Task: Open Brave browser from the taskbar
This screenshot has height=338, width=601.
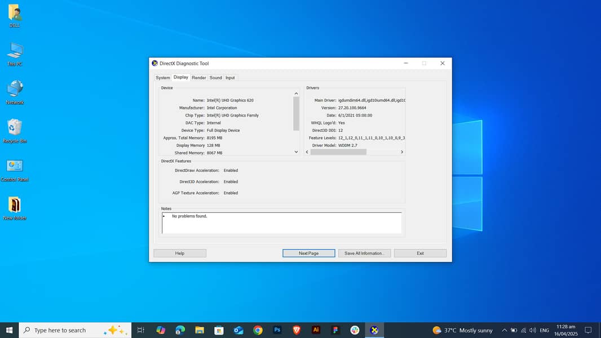Action: [297, 330]
